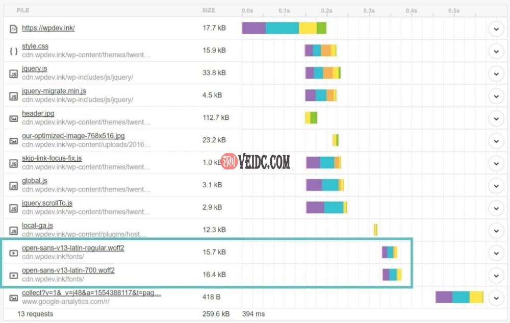Click the 394 ms total load time
Viewport: 510px width, 323px height.
point(253,314)
